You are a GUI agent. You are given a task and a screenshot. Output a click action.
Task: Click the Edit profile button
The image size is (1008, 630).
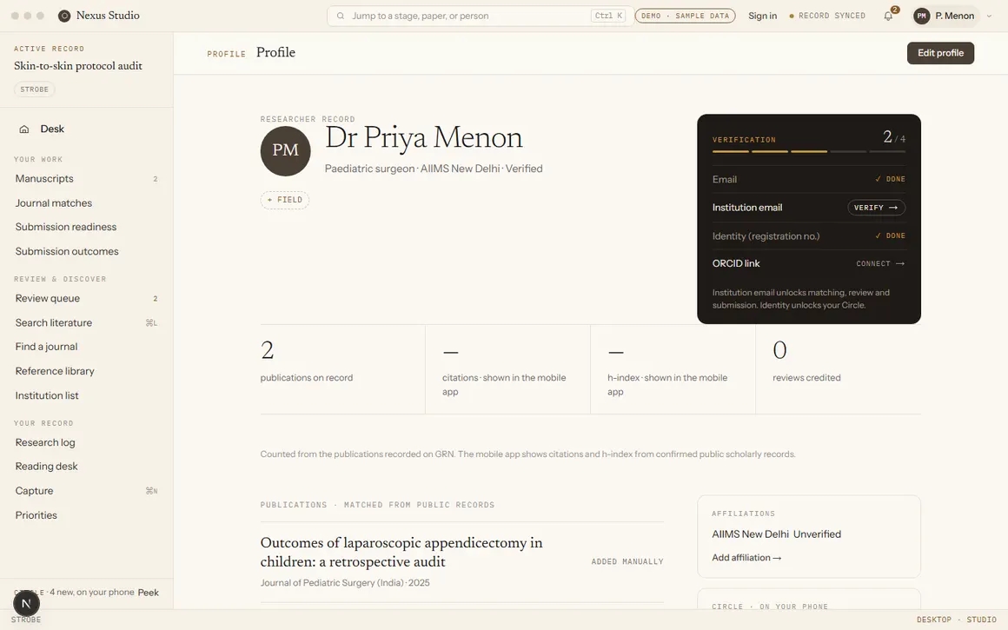coord(940,53)
